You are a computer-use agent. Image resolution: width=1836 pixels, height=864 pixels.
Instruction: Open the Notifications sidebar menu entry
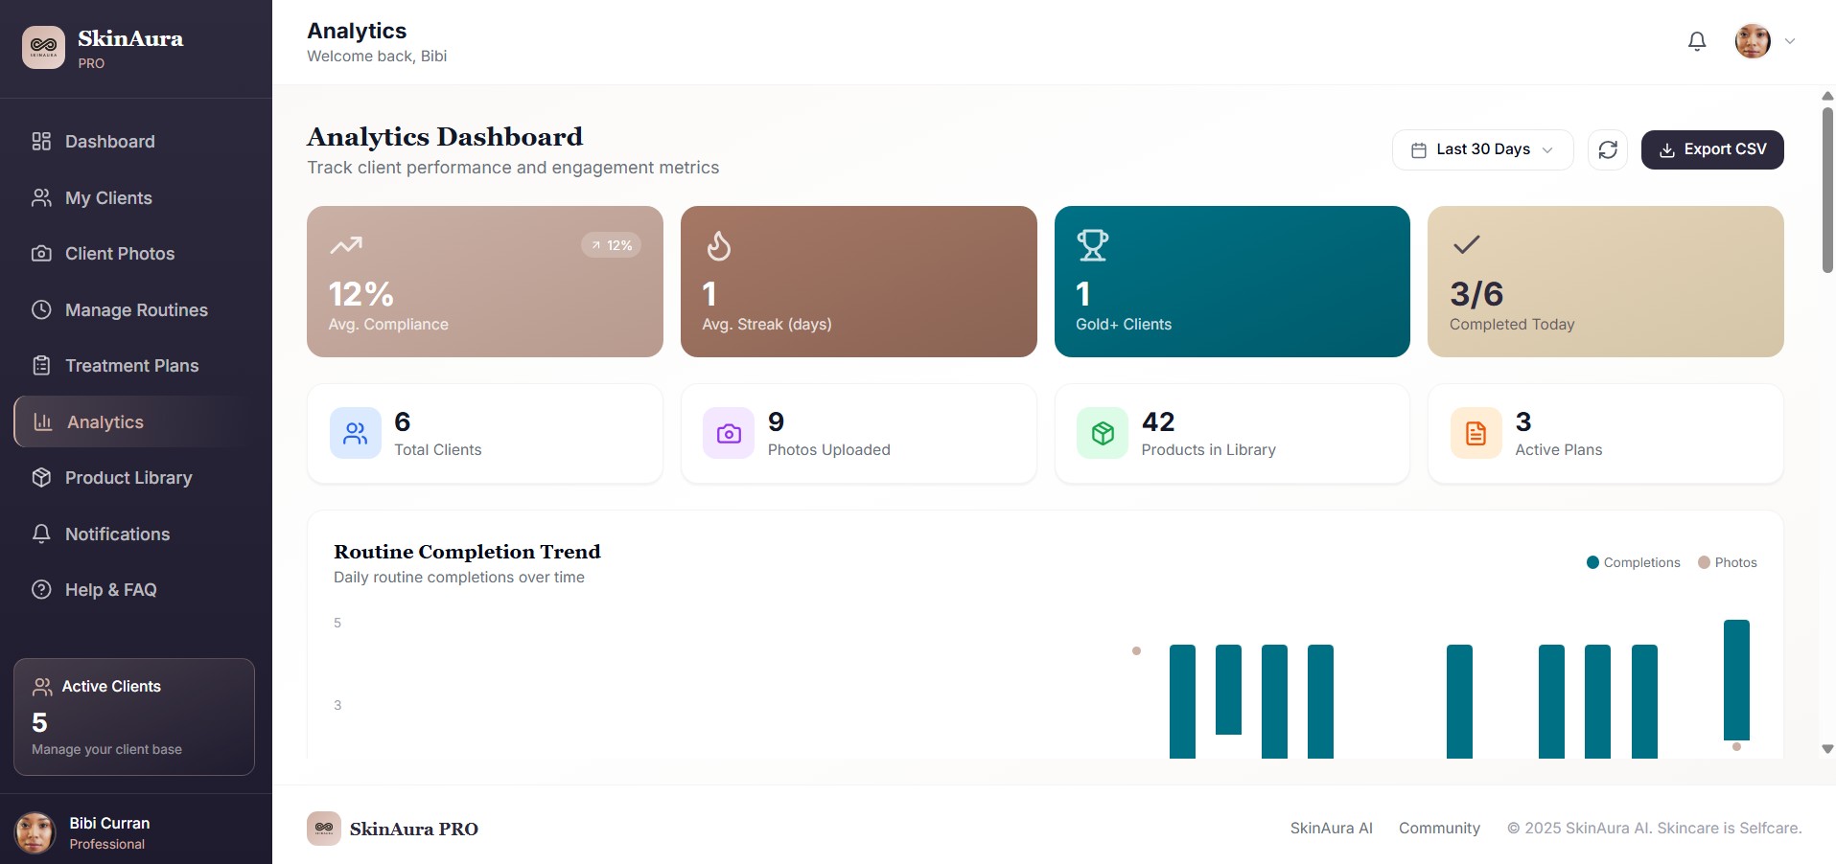point(116,534)
